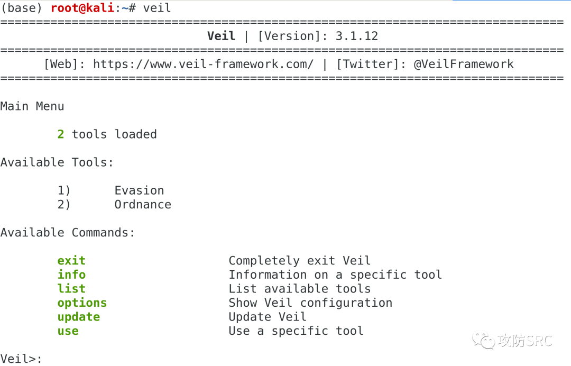The width and height of the screenshot is (571, 366).
Task: Open the veil-framework.com web link
Action: coord(203,65)
